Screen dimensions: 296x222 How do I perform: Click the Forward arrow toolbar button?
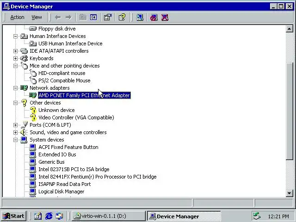[68, 18]
